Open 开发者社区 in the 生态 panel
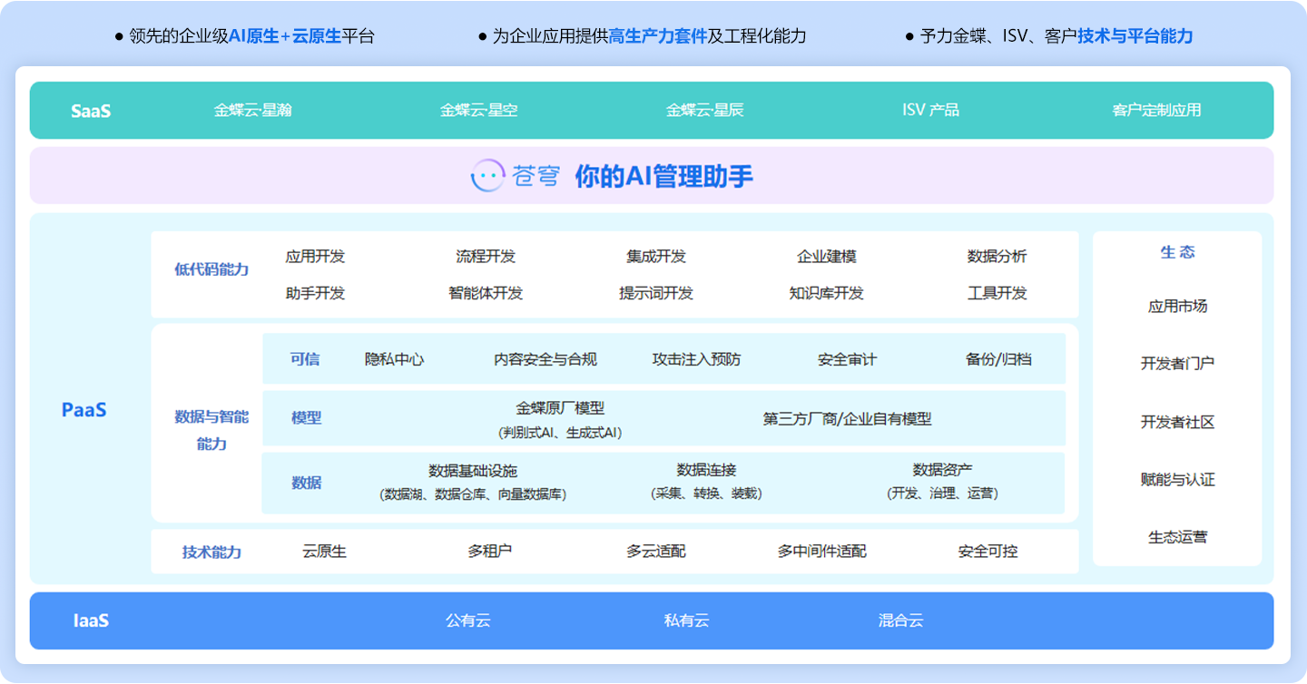Screen dimensions: 1307x684 (1177, 421)
